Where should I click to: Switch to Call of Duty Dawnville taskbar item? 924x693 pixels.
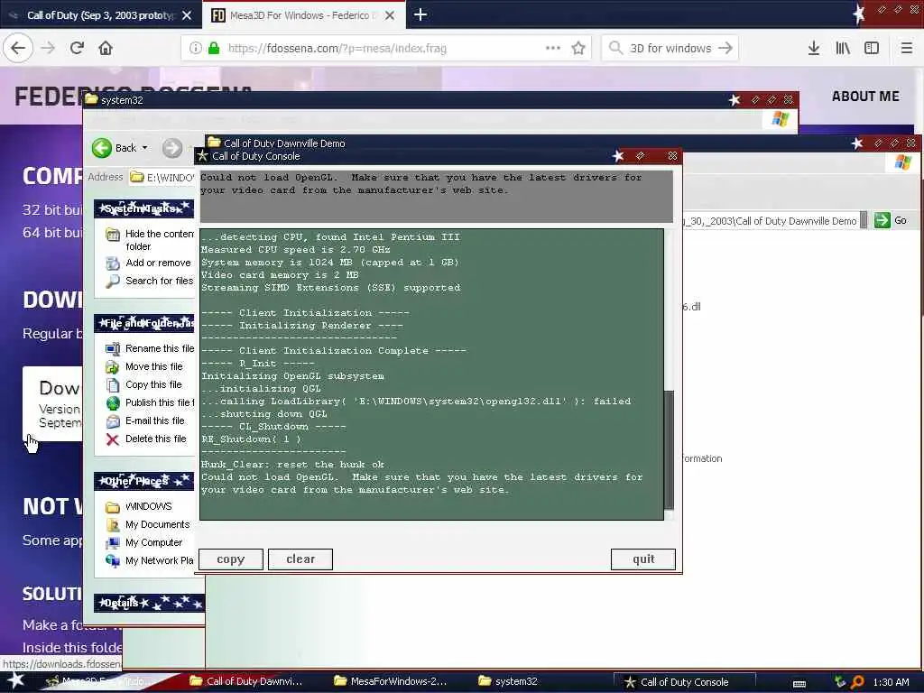pyautogui.click(x=246, y=681)
